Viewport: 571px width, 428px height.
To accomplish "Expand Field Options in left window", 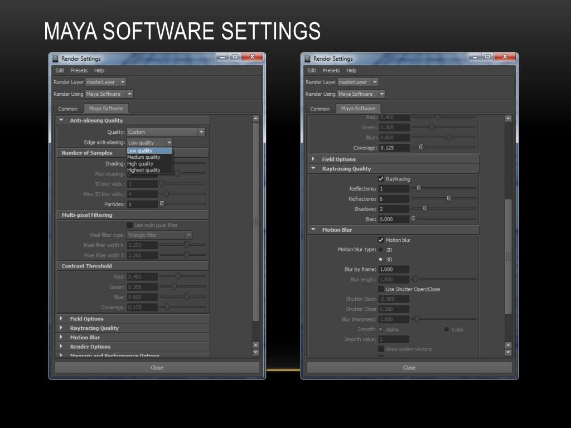I will tap(61, 318).
